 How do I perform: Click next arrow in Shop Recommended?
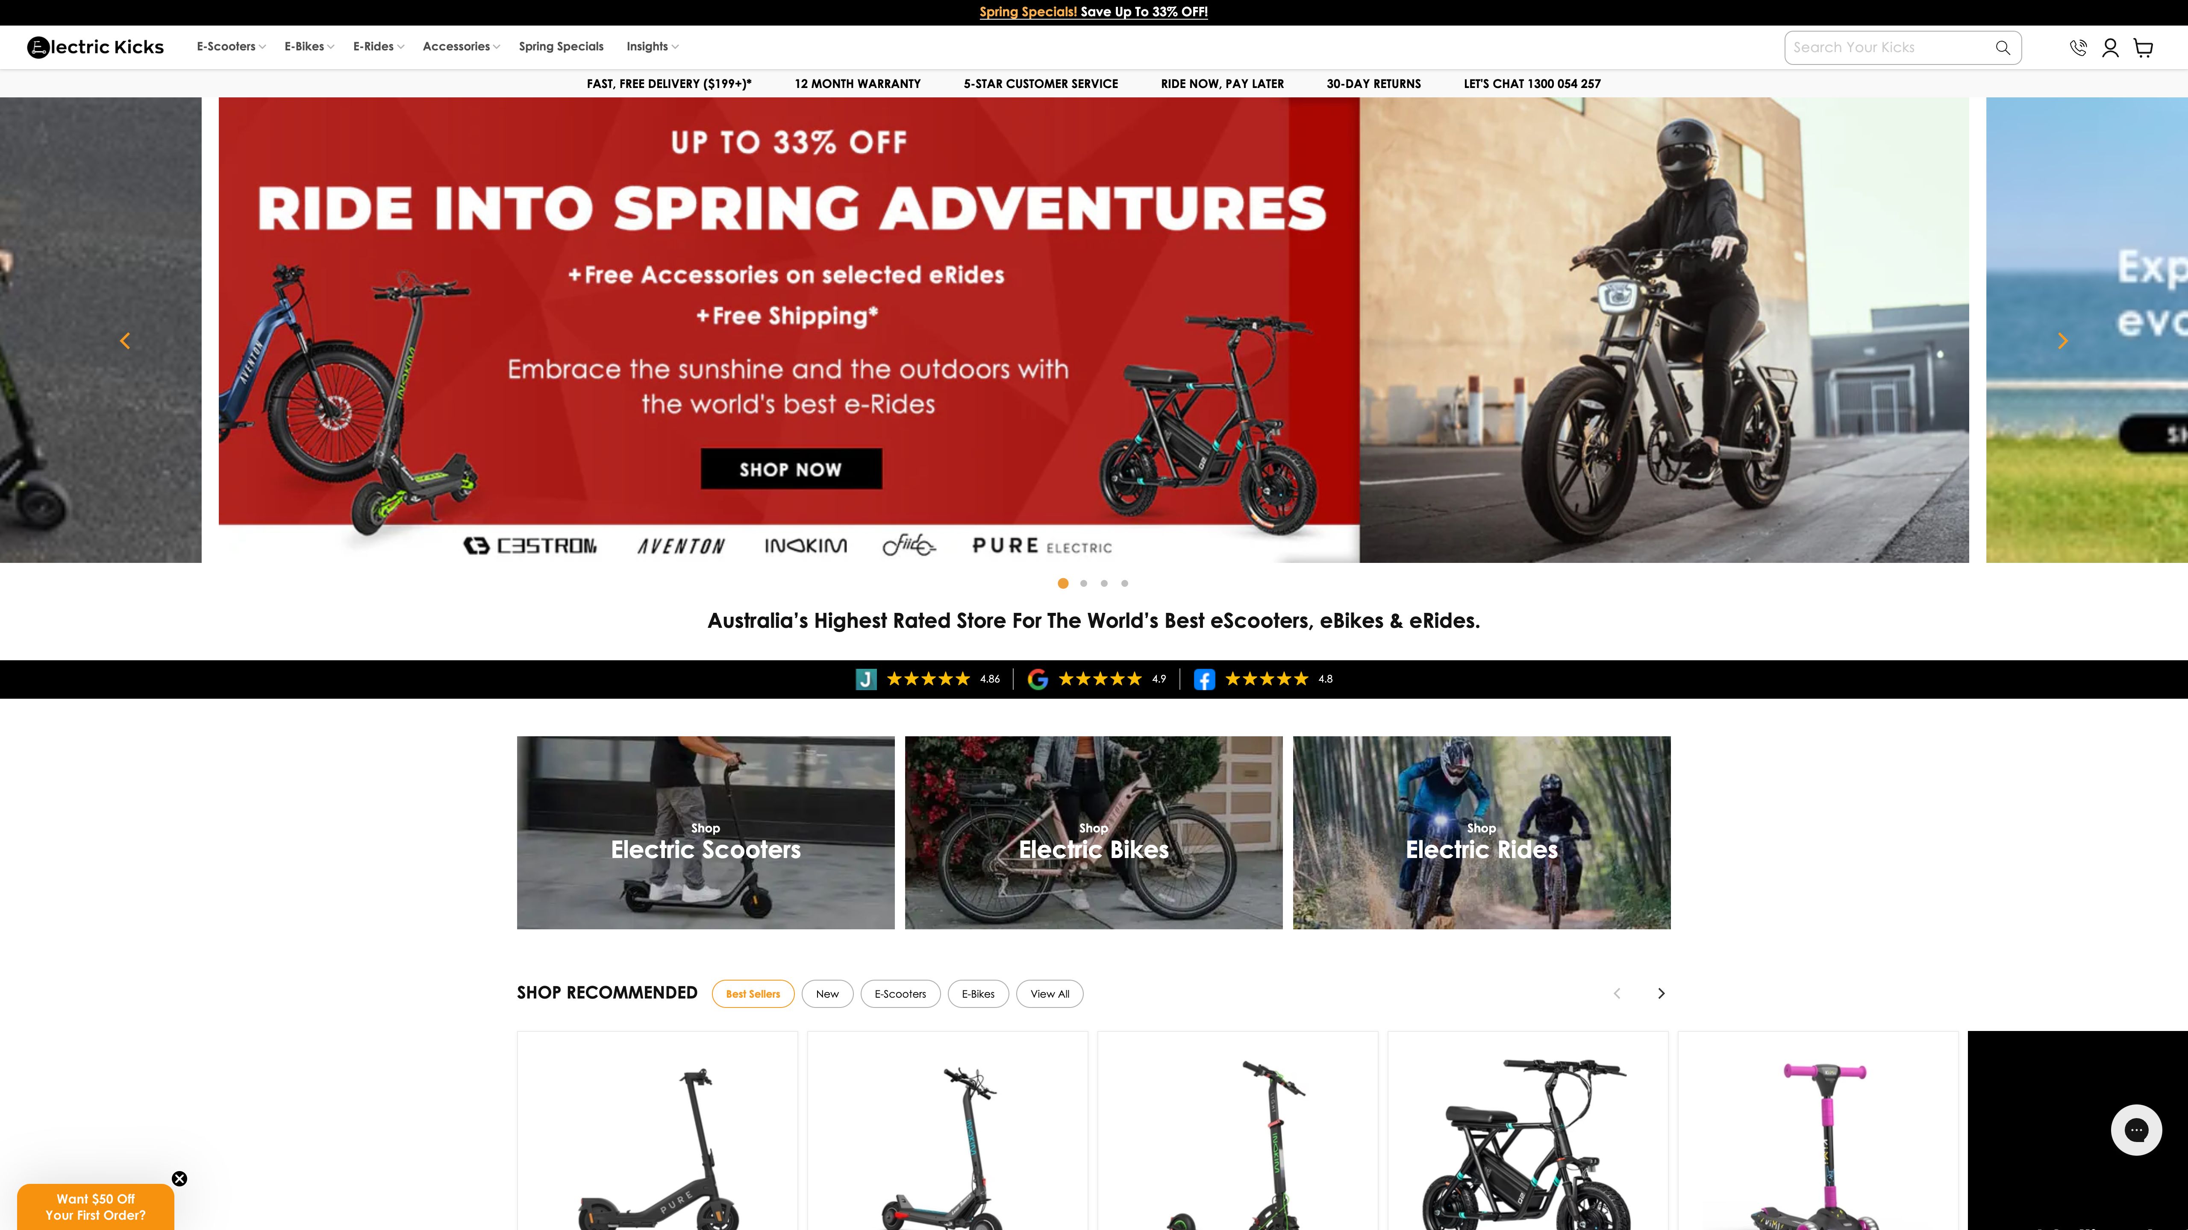[1662, 993]
